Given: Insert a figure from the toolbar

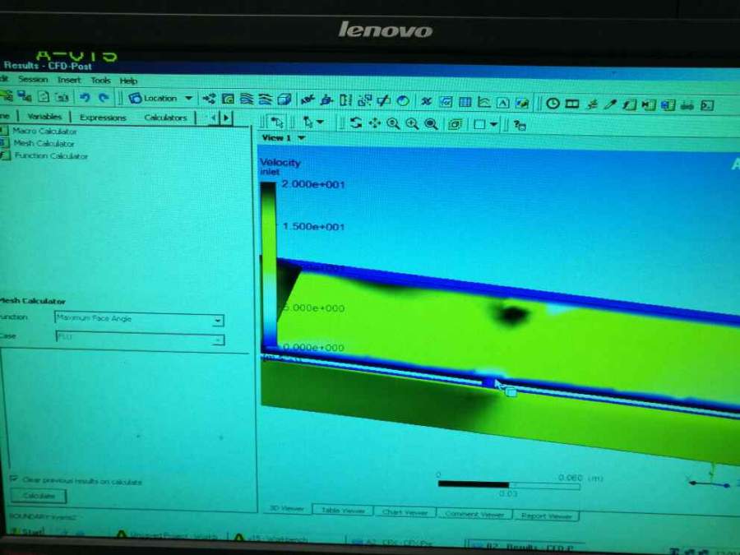Looking at the screenshot, I should click(x=522, y=103).
